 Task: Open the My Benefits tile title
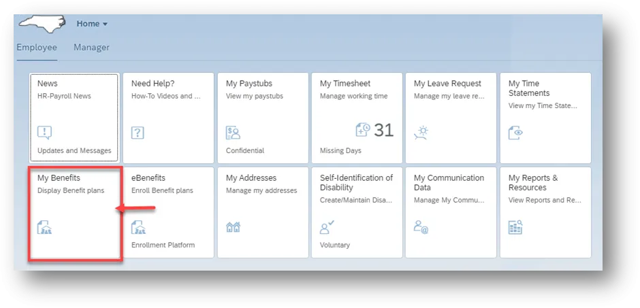pyautogui.click(x=59, y=178)
